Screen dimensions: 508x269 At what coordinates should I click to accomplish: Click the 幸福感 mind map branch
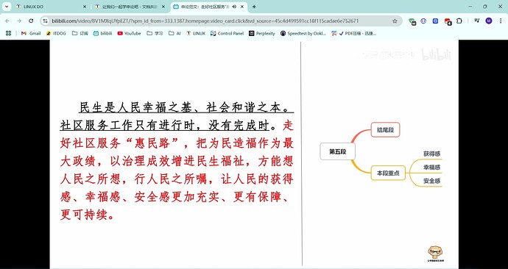[432, 168]
